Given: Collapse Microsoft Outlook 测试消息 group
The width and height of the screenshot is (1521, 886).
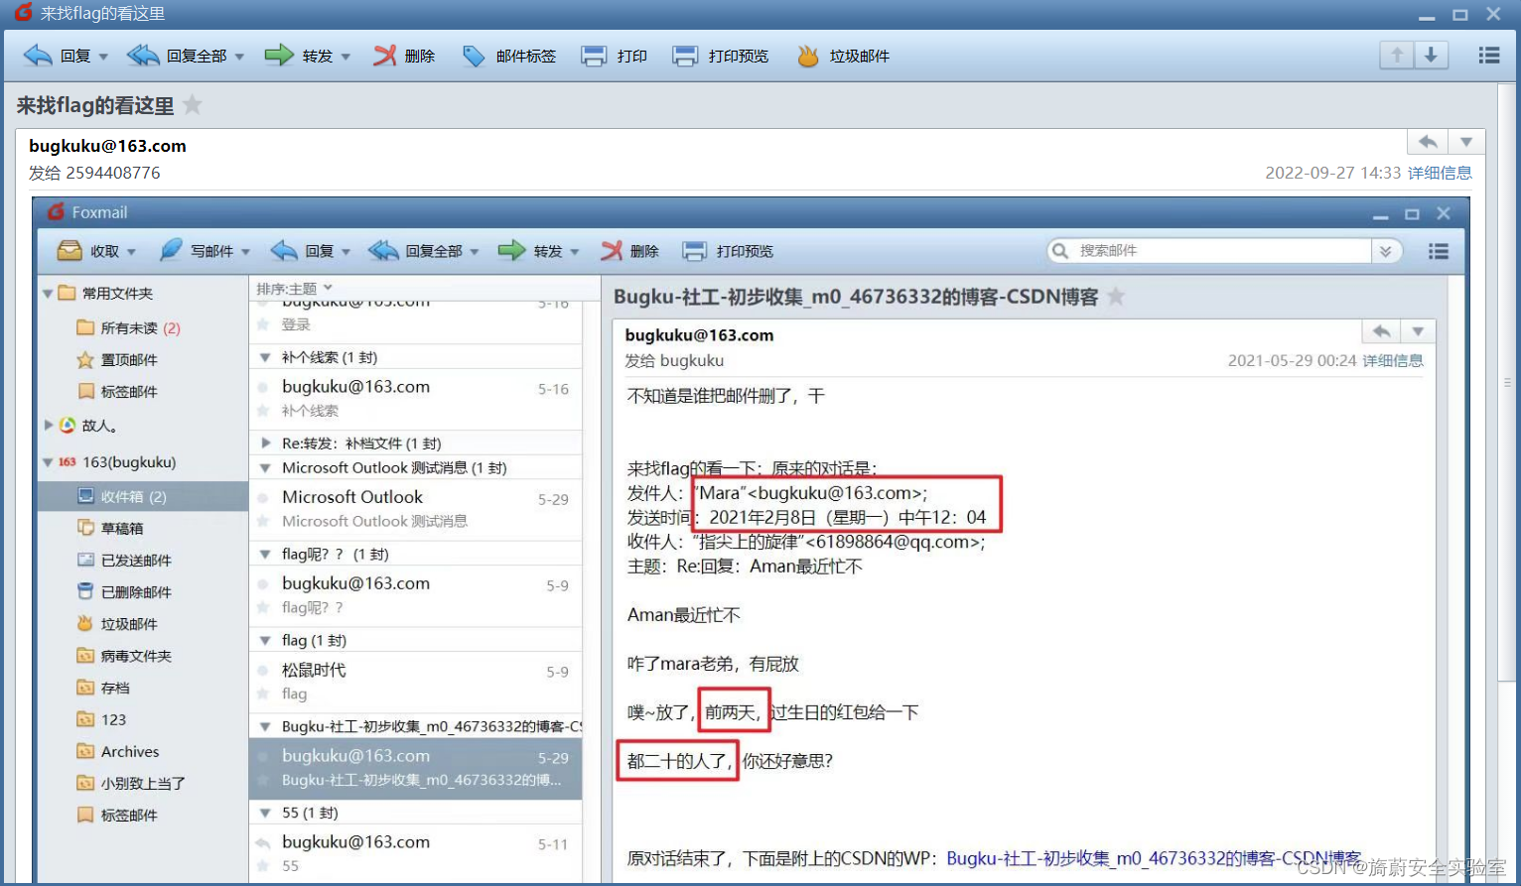Looking at the screenshot, I should pyautogui.click(x=265, y=468).
